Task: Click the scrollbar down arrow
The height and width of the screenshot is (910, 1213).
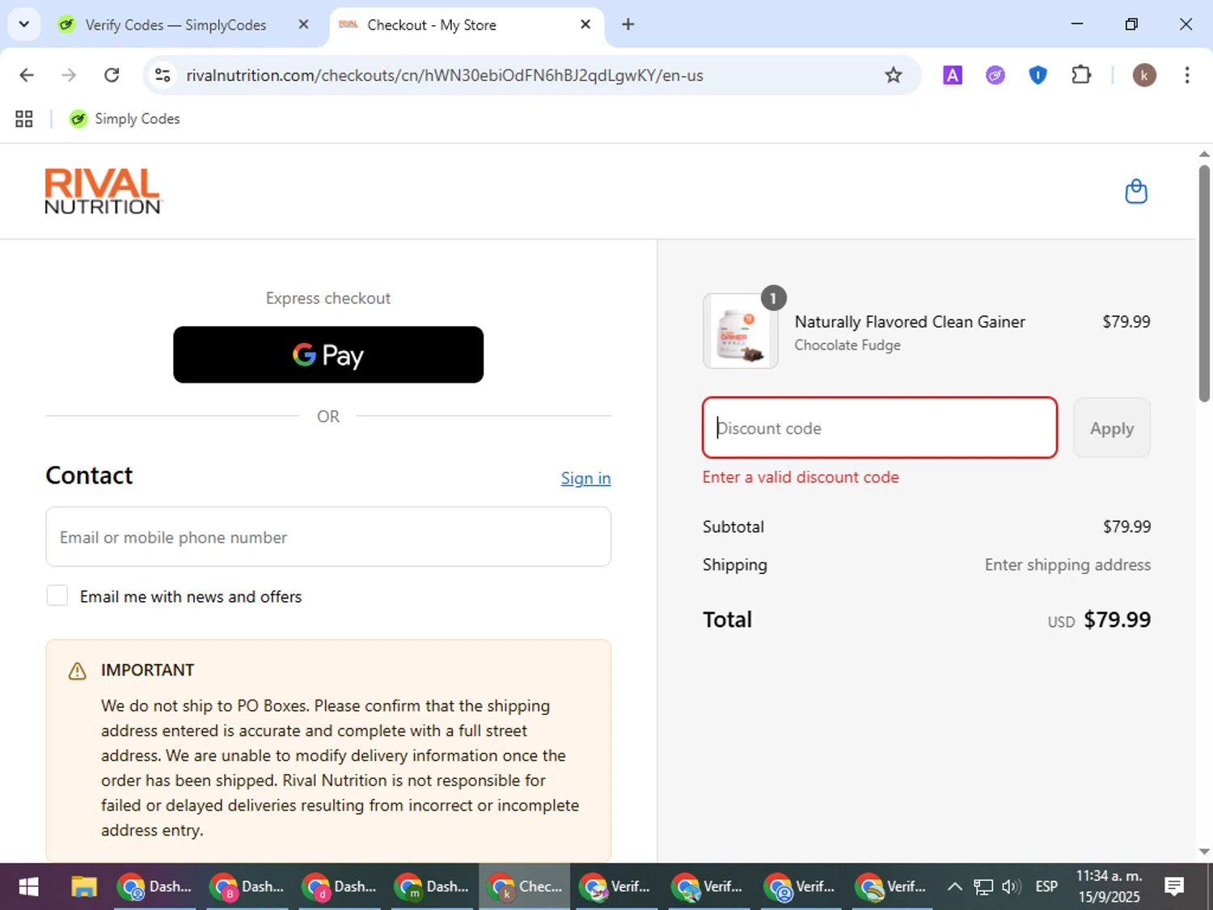Action: [x=1204, y=851]
